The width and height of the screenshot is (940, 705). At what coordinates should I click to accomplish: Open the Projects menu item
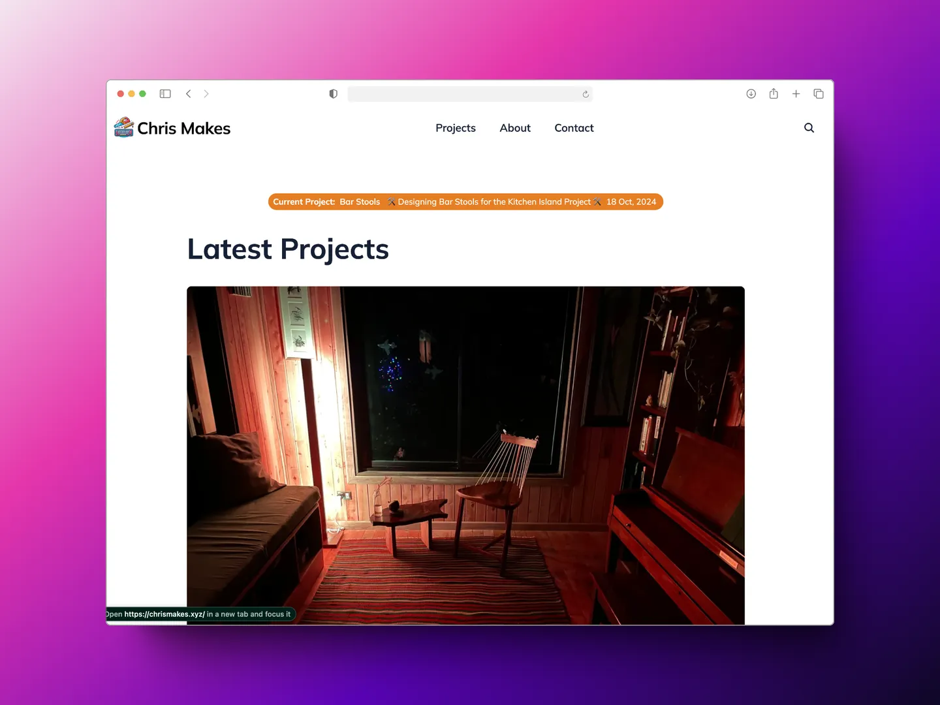tap(455, 128)
